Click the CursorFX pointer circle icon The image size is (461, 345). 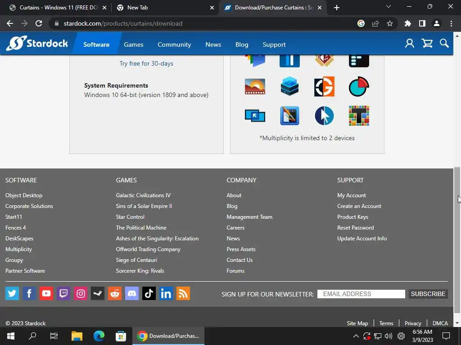(x=324, y=115)
